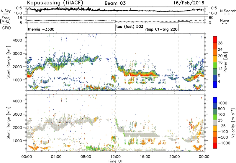The image size is (236, 163).
Task: Click the 'N.Search' legend label
Action: click(x=228, y=11)
